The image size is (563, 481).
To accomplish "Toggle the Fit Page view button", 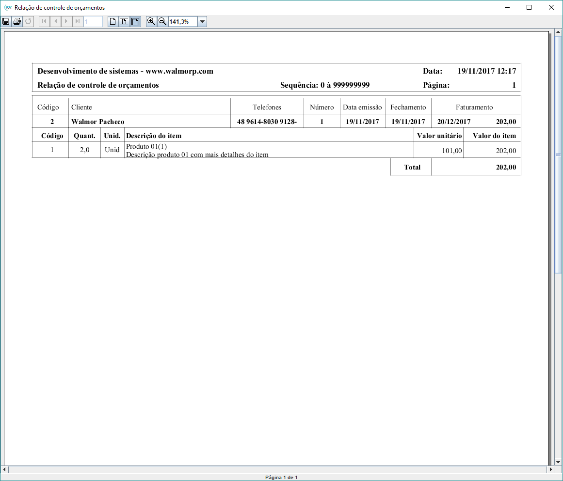I will pos(124,21).
